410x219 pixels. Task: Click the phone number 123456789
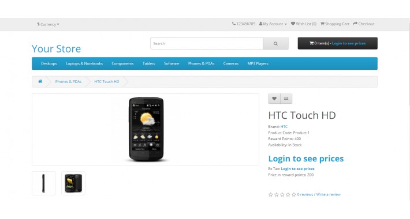(244, 24)
